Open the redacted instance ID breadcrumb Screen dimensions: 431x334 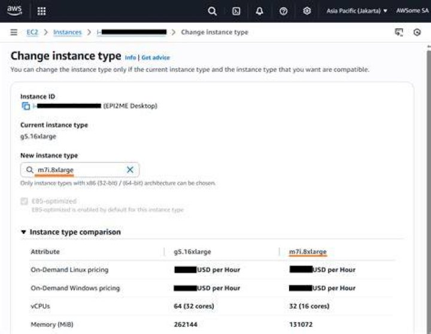tap(132, 32)
